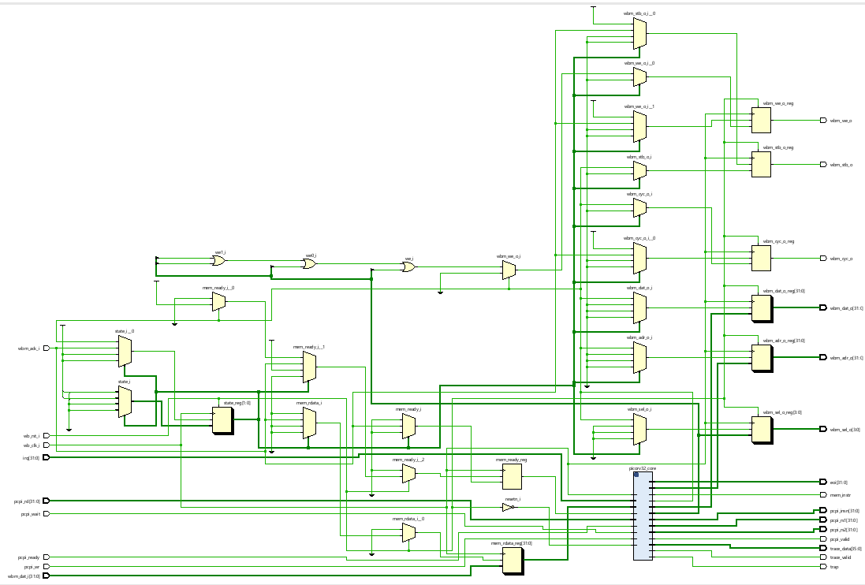
Task: Select the pcpi_rs1[31:0] output port
Action: [824, 520]
